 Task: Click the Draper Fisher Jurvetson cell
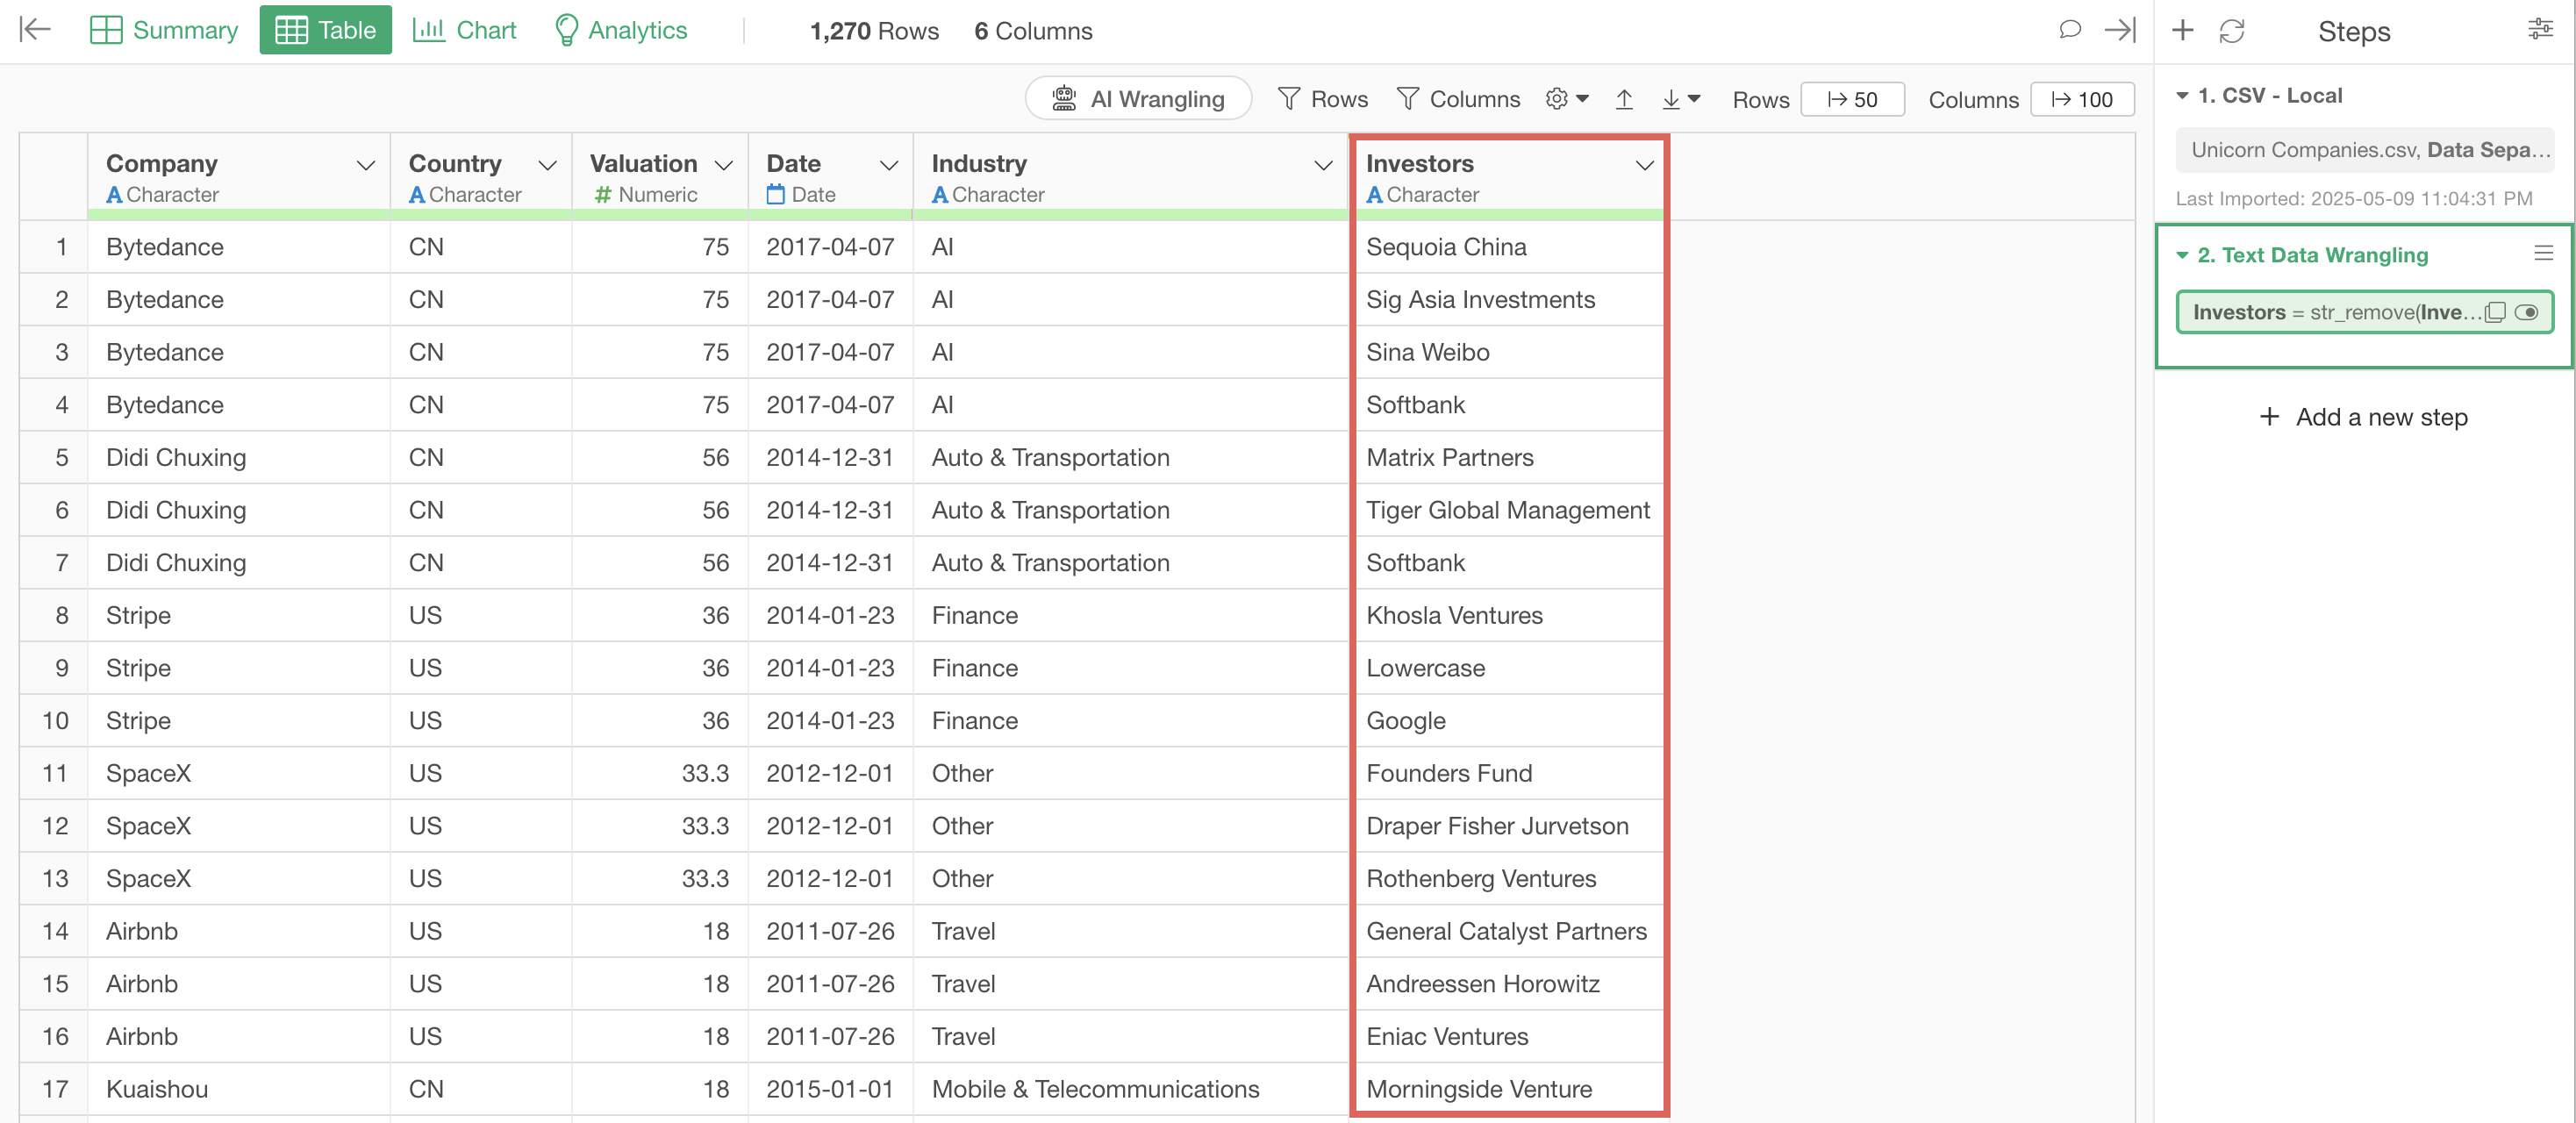(1509, 826)
